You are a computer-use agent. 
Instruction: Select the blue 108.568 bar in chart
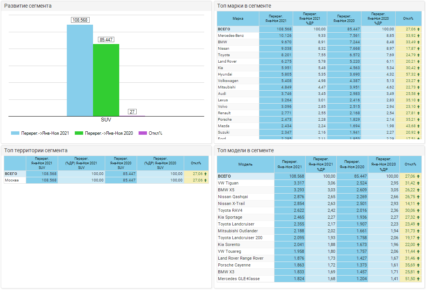click(80, 70)
